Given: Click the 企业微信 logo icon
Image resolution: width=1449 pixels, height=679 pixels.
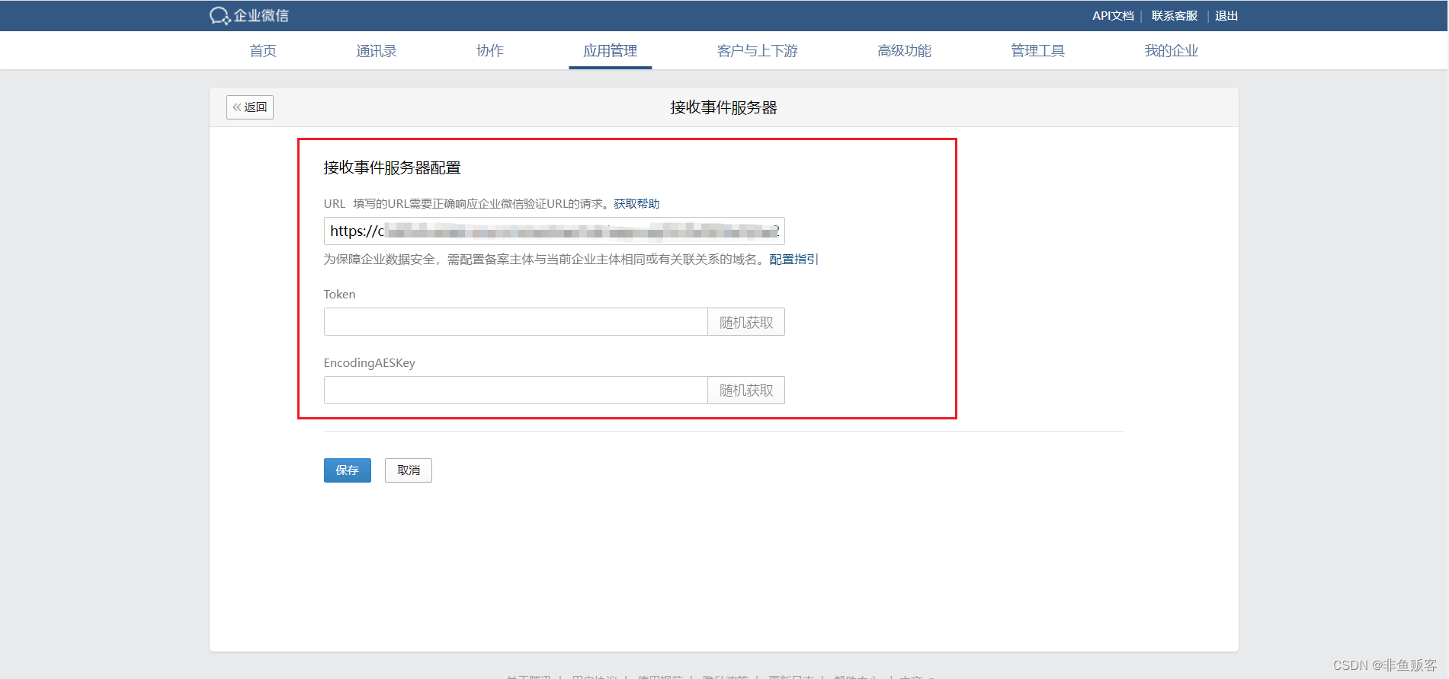Looking at the screenshot, I should pyautogui.click(x=248, y=15).
